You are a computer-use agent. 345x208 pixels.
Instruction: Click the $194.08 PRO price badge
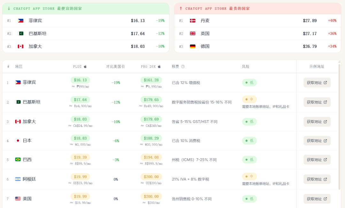(x=151, y=157)
